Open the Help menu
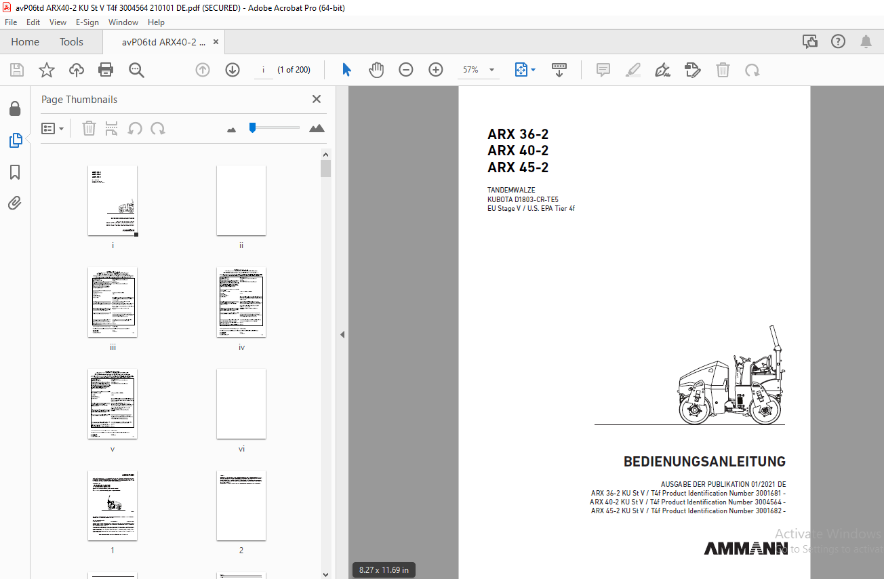Viewport: 884px width, 579px height. pyautogui.click(x=156, y=22)
